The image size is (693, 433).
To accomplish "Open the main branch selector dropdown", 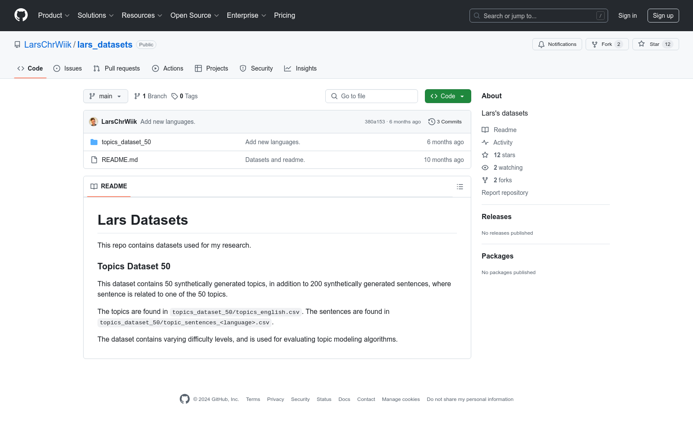I will coord(106,96).
